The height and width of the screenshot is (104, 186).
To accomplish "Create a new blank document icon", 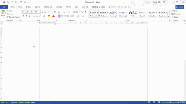I will point(21,2).
